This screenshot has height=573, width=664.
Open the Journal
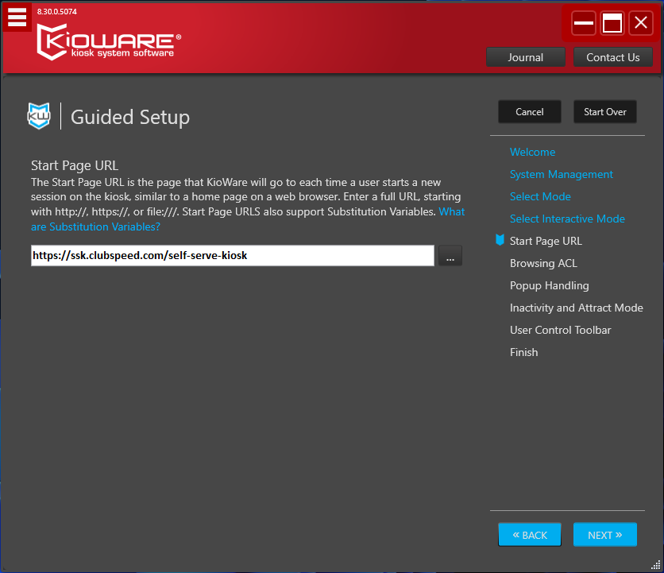pos(526,57)
